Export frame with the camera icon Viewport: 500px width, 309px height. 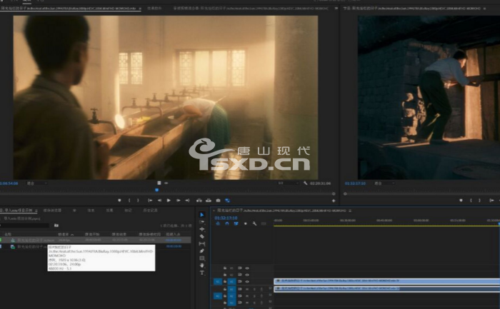click(x=218, y=201)
